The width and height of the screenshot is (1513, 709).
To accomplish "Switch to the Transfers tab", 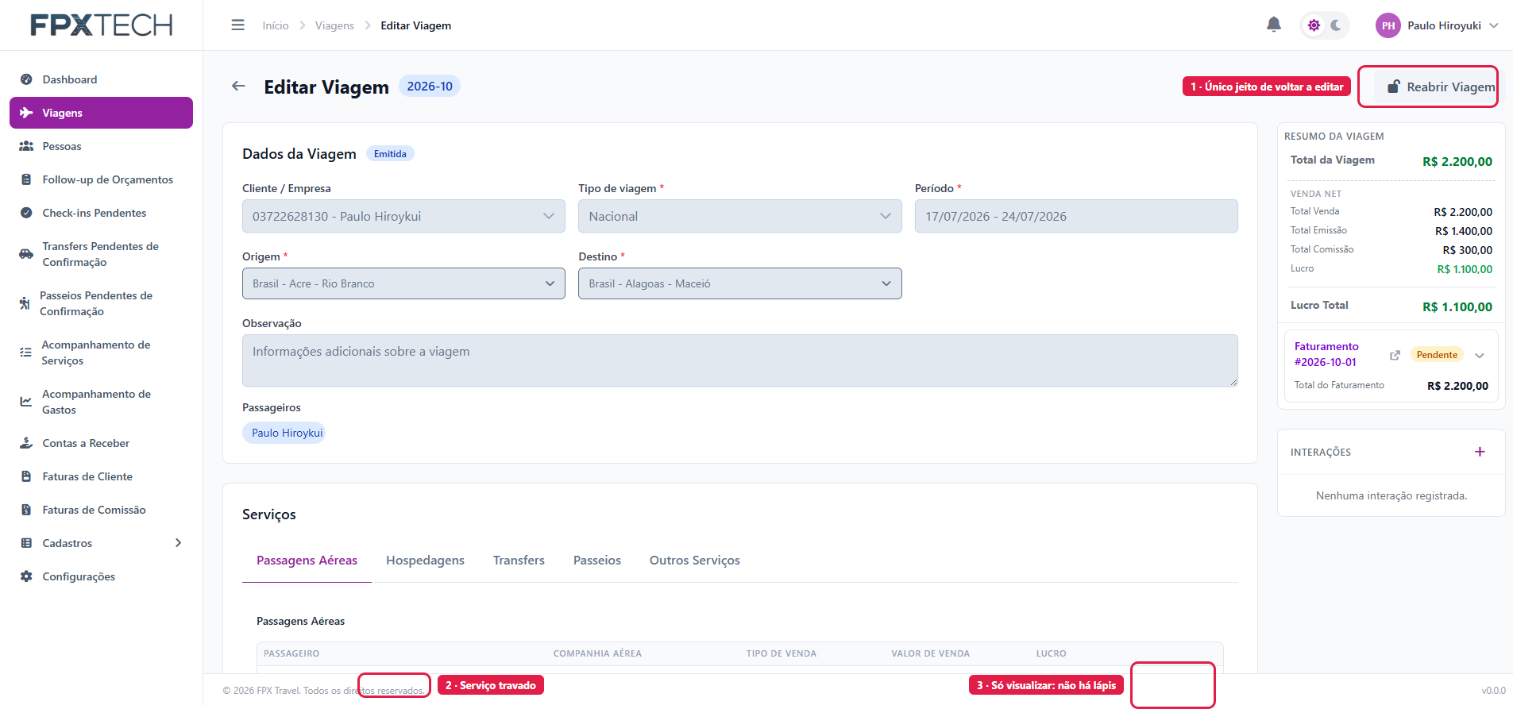I will [519, 561].
